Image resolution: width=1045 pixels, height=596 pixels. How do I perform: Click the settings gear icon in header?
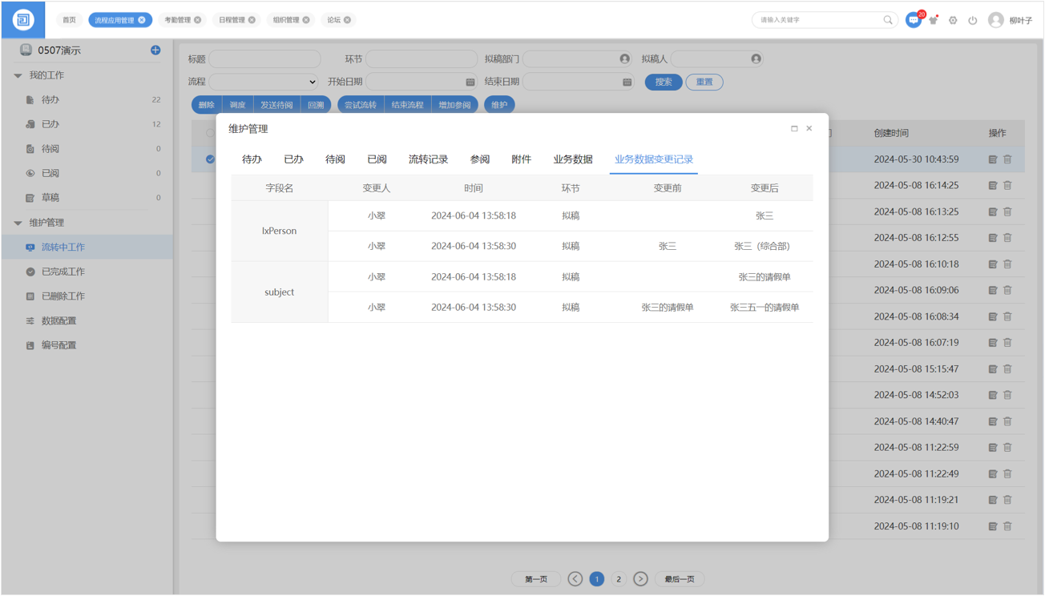(x=953, y=20)
